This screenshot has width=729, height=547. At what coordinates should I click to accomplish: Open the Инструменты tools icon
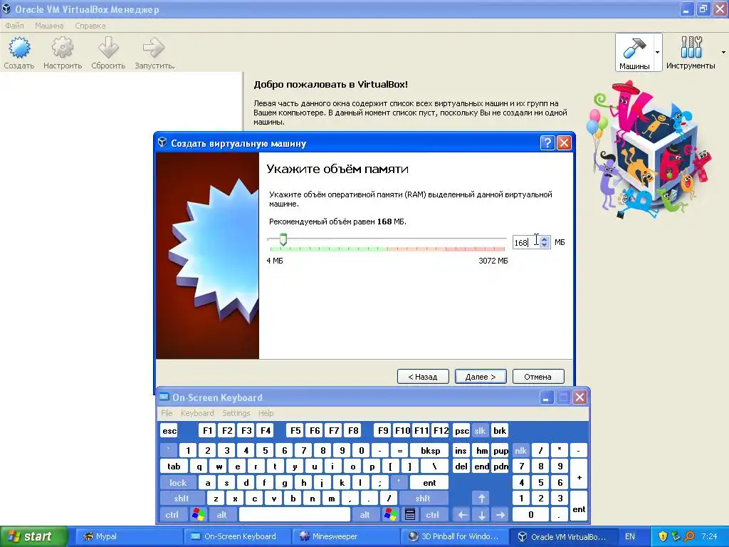691,48
